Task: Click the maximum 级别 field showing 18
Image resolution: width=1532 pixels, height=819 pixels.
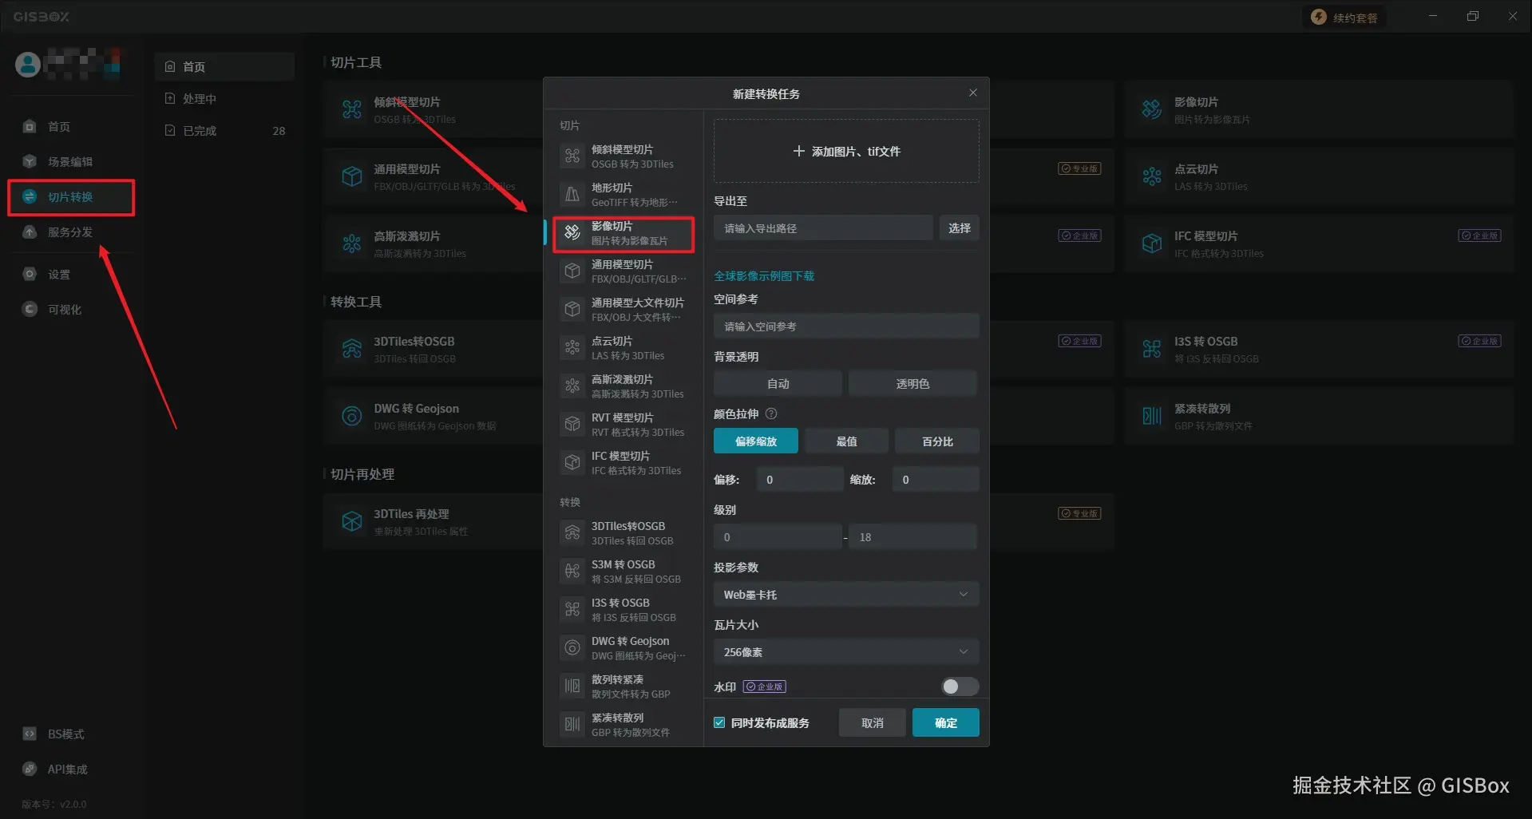Action: click(x=912, y=537)
